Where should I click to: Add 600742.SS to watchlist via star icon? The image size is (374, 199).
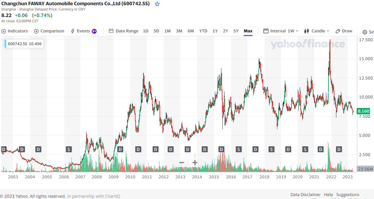click(157, 4)
